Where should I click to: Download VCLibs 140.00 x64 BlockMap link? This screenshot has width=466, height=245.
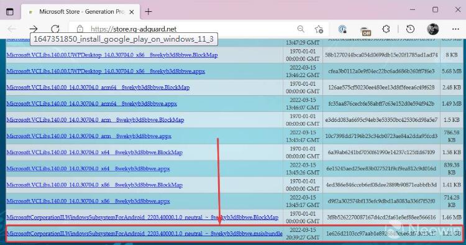pyautogui.click(x=94, y=152)
